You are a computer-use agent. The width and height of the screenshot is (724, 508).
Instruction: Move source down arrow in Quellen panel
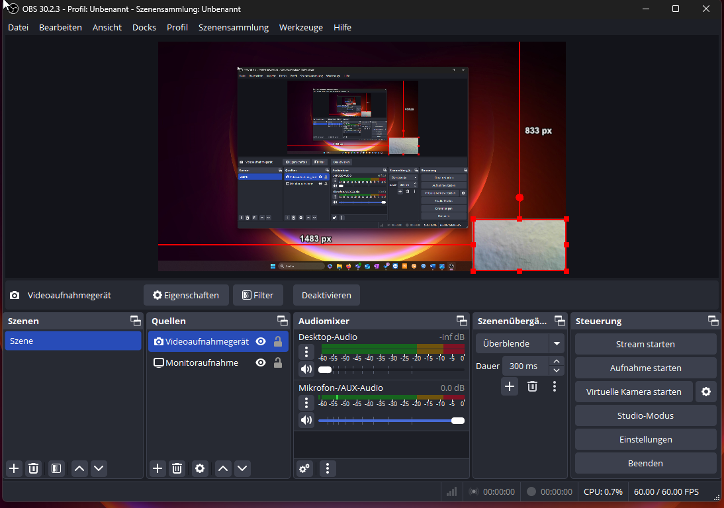[x=242, y=468]
